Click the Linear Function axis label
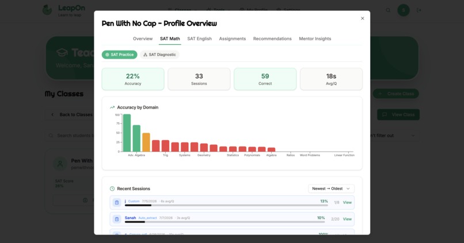 click(x=344, y=155)
